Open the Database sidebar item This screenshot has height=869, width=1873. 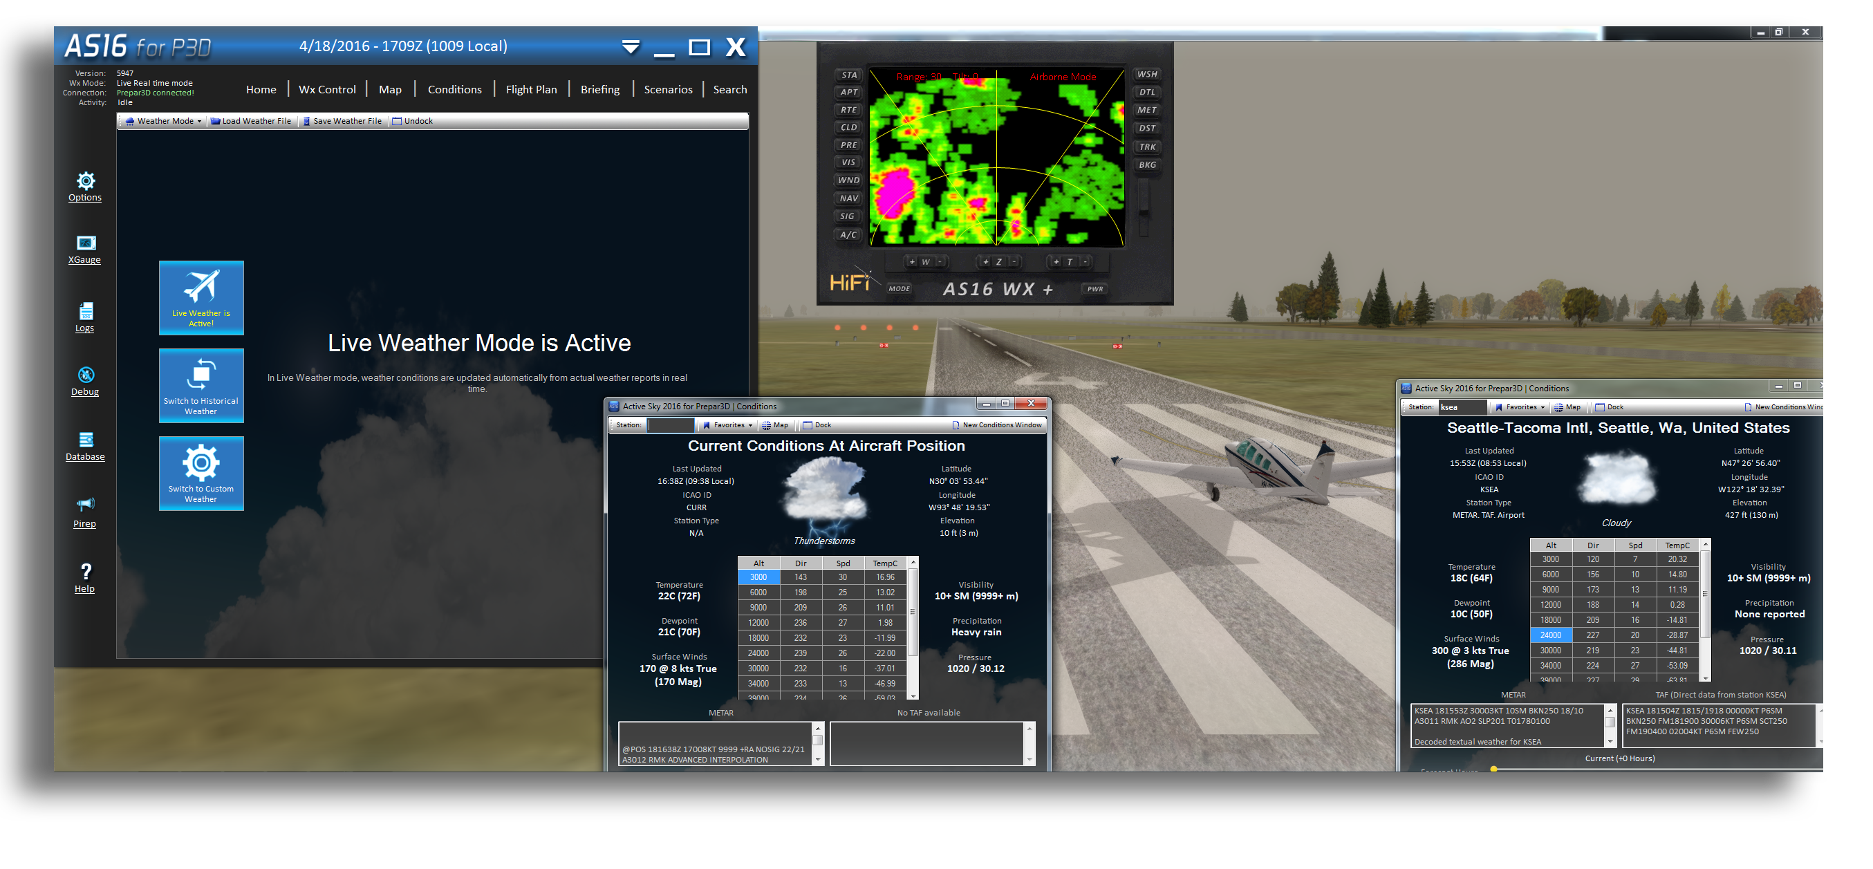tap(85, 447)
